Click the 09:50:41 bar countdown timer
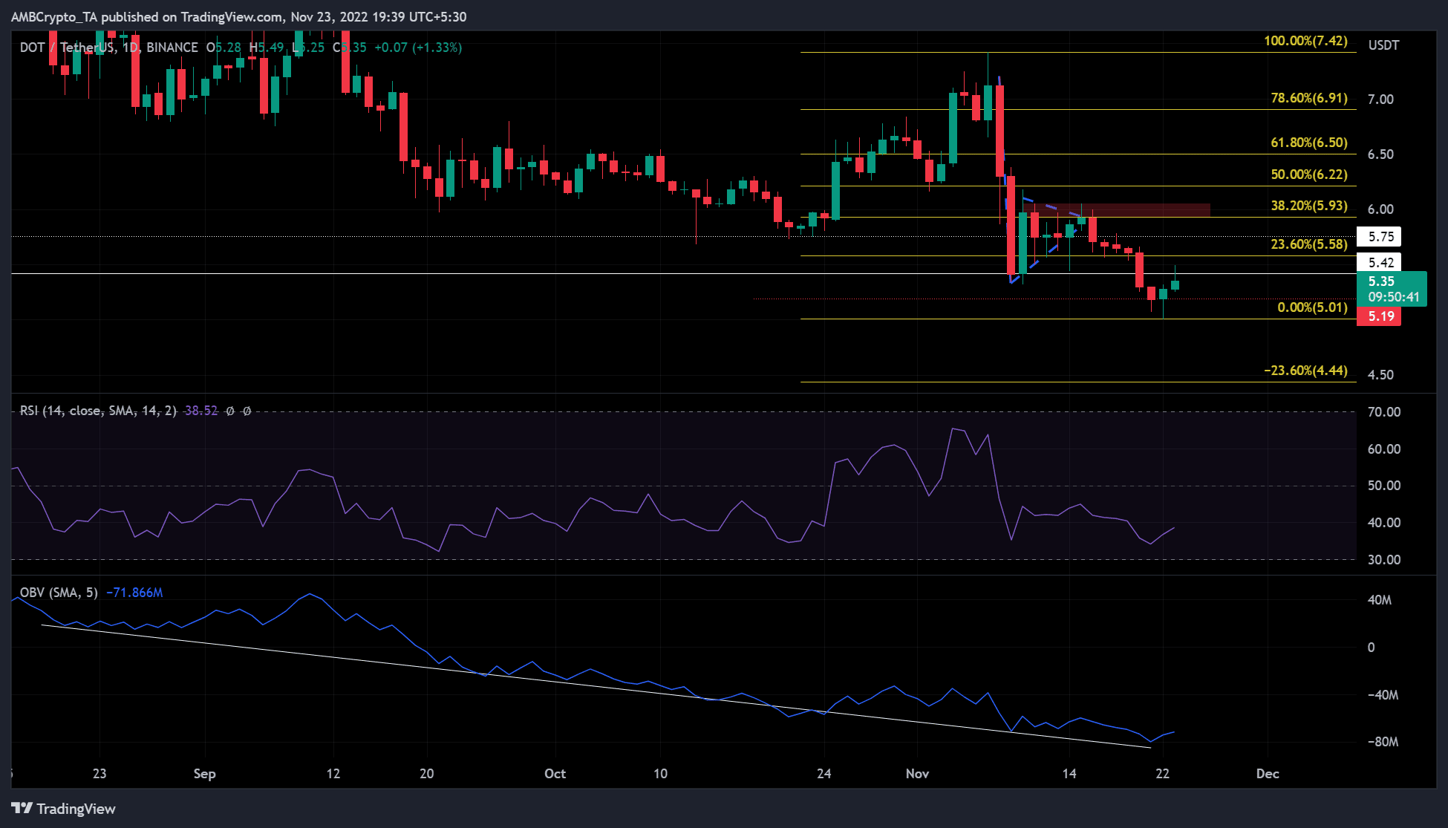The height and width of the screenshot is (828, 1448). [x=1394, y=297]
